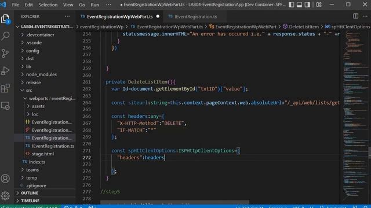Expand the lib folder
The height and width of the screenshot is (208, 371).
[45, 66]
